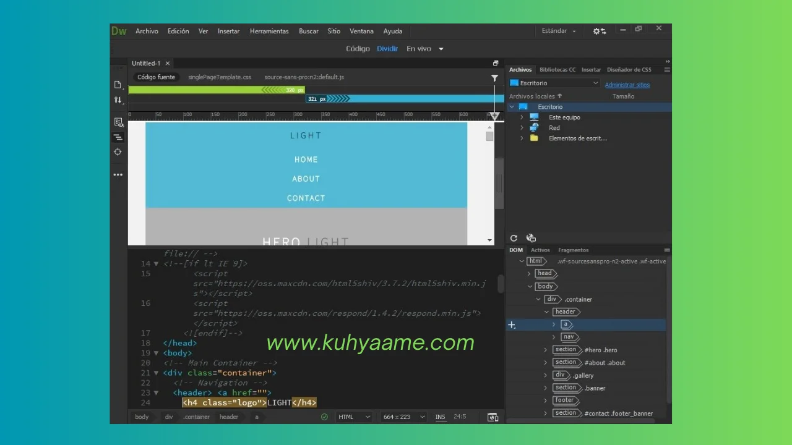Image resolution: width=792 pixels, height=445 pixels.
Task: Click the Elementos de escritorio folder icon
Action: (x=534, y=138)
